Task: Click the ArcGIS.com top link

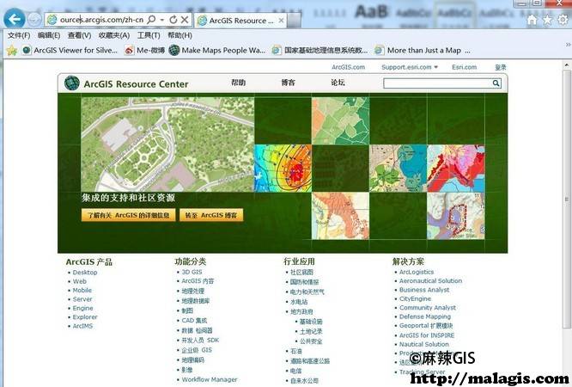Action: pos(348,67)
